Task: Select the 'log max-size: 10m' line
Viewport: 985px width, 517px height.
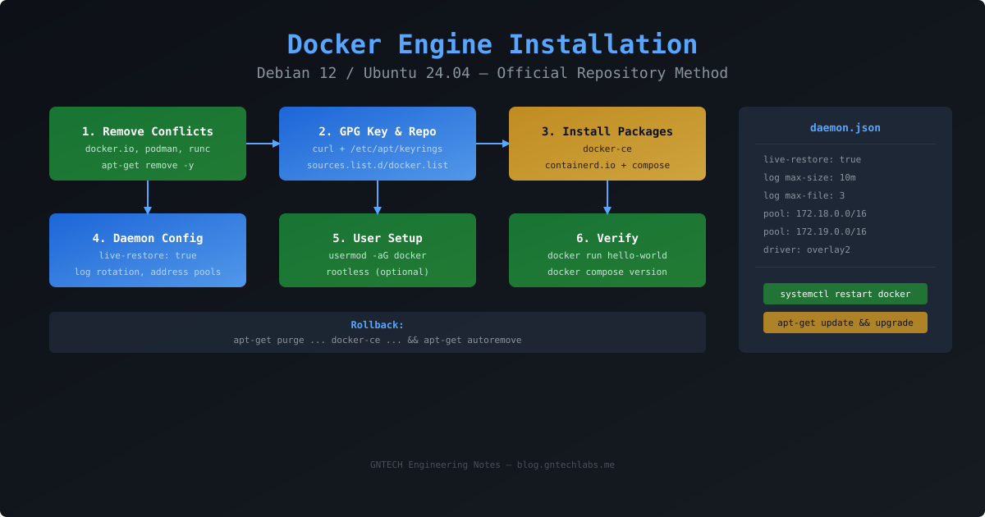Action: click(x=809, y=177)
